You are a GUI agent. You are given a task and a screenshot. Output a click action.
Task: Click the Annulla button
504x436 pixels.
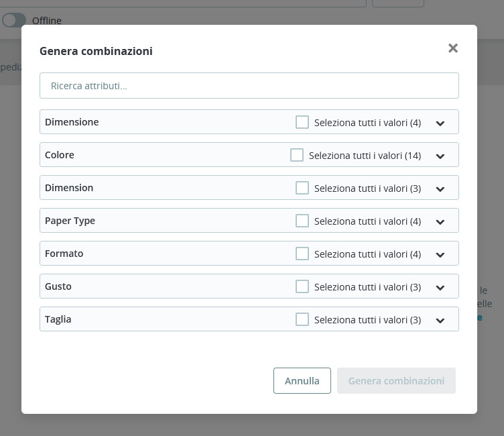click(302, 380)
